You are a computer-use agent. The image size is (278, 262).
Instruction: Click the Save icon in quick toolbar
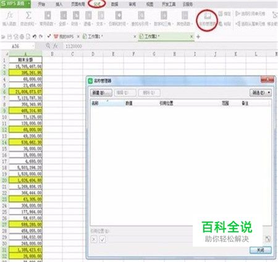click(x=9, y=37)
